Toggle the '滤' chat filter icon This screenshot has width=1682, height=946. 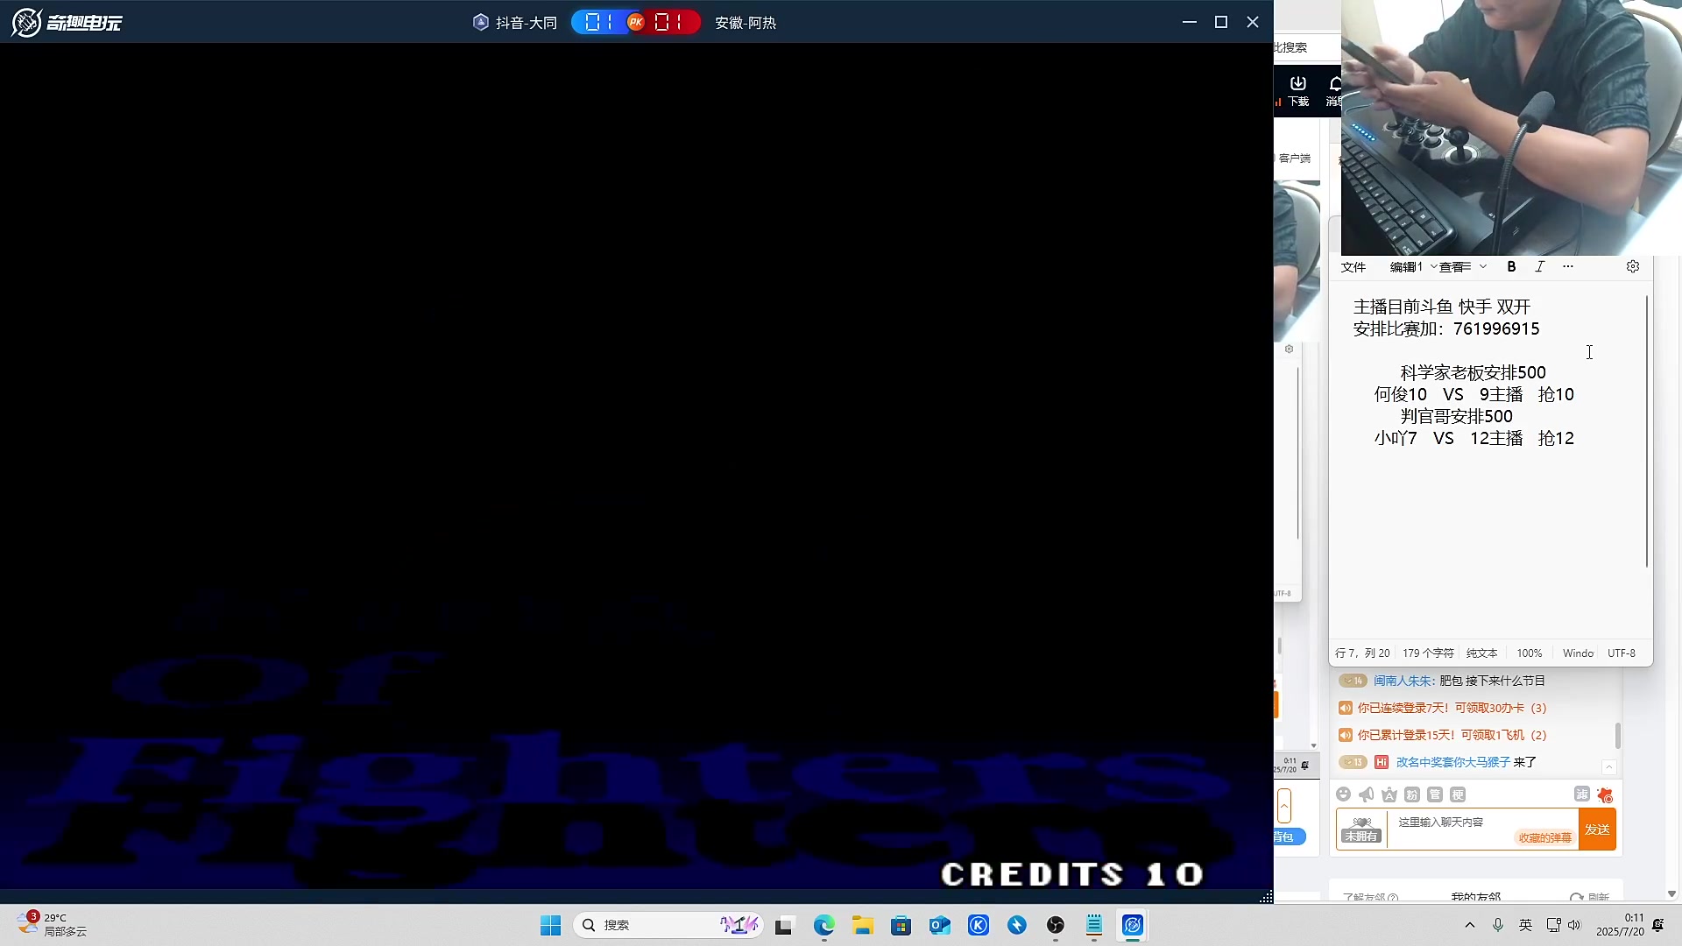1582,794
